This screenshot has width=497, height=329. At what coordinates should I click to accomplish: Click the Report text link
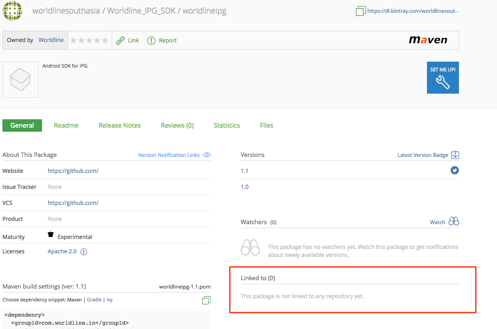point(168,40)
